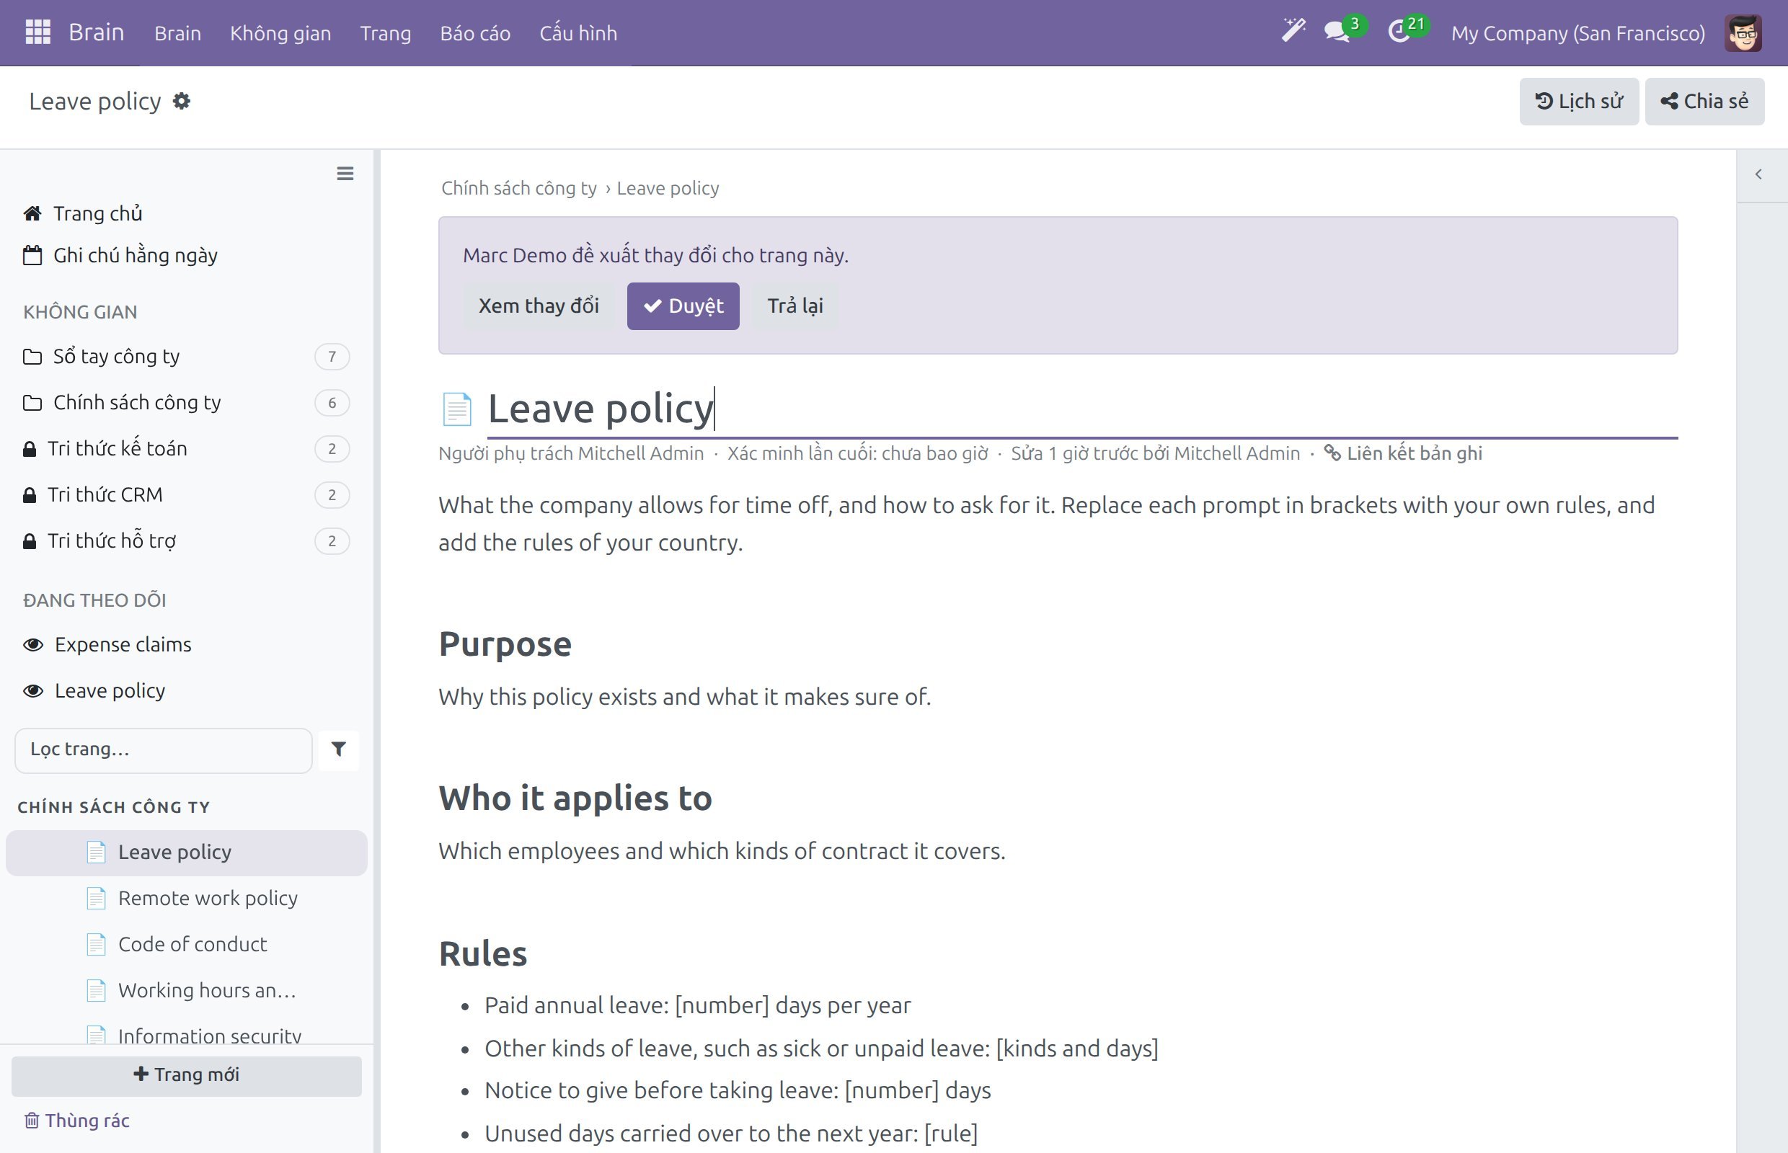
Task: Click the page icon beside Leave policy title
Action: click(456, 409)
